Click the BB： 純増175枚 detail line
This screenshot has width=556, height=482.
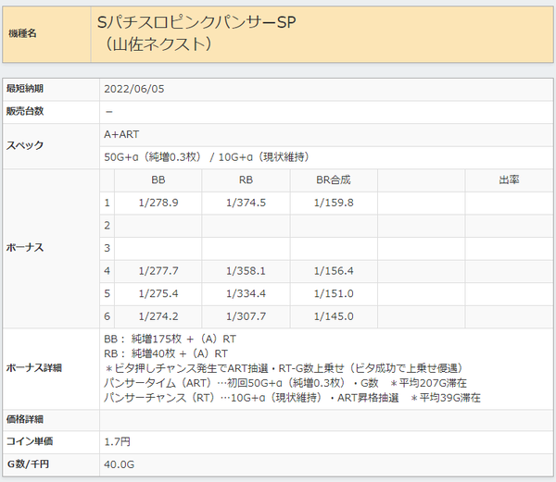tap(170, 339)
